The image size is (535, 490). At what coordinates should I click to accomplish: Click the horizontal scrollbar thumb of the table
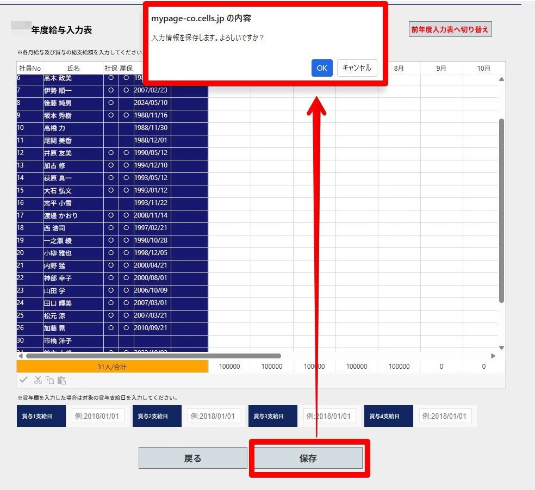tap(153, 356)
